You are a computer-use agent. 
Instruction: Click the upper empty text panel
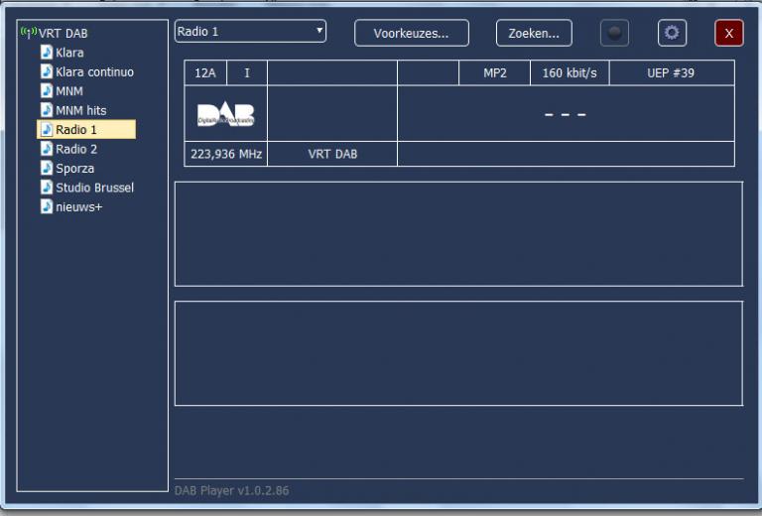pos(457,233)
